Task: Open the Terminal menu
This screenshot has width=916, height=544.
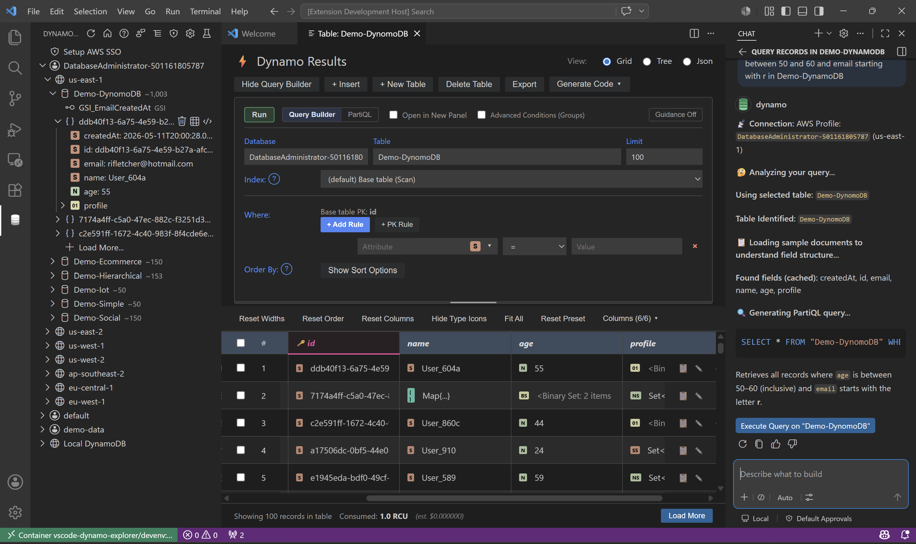Action: [205, 11]
